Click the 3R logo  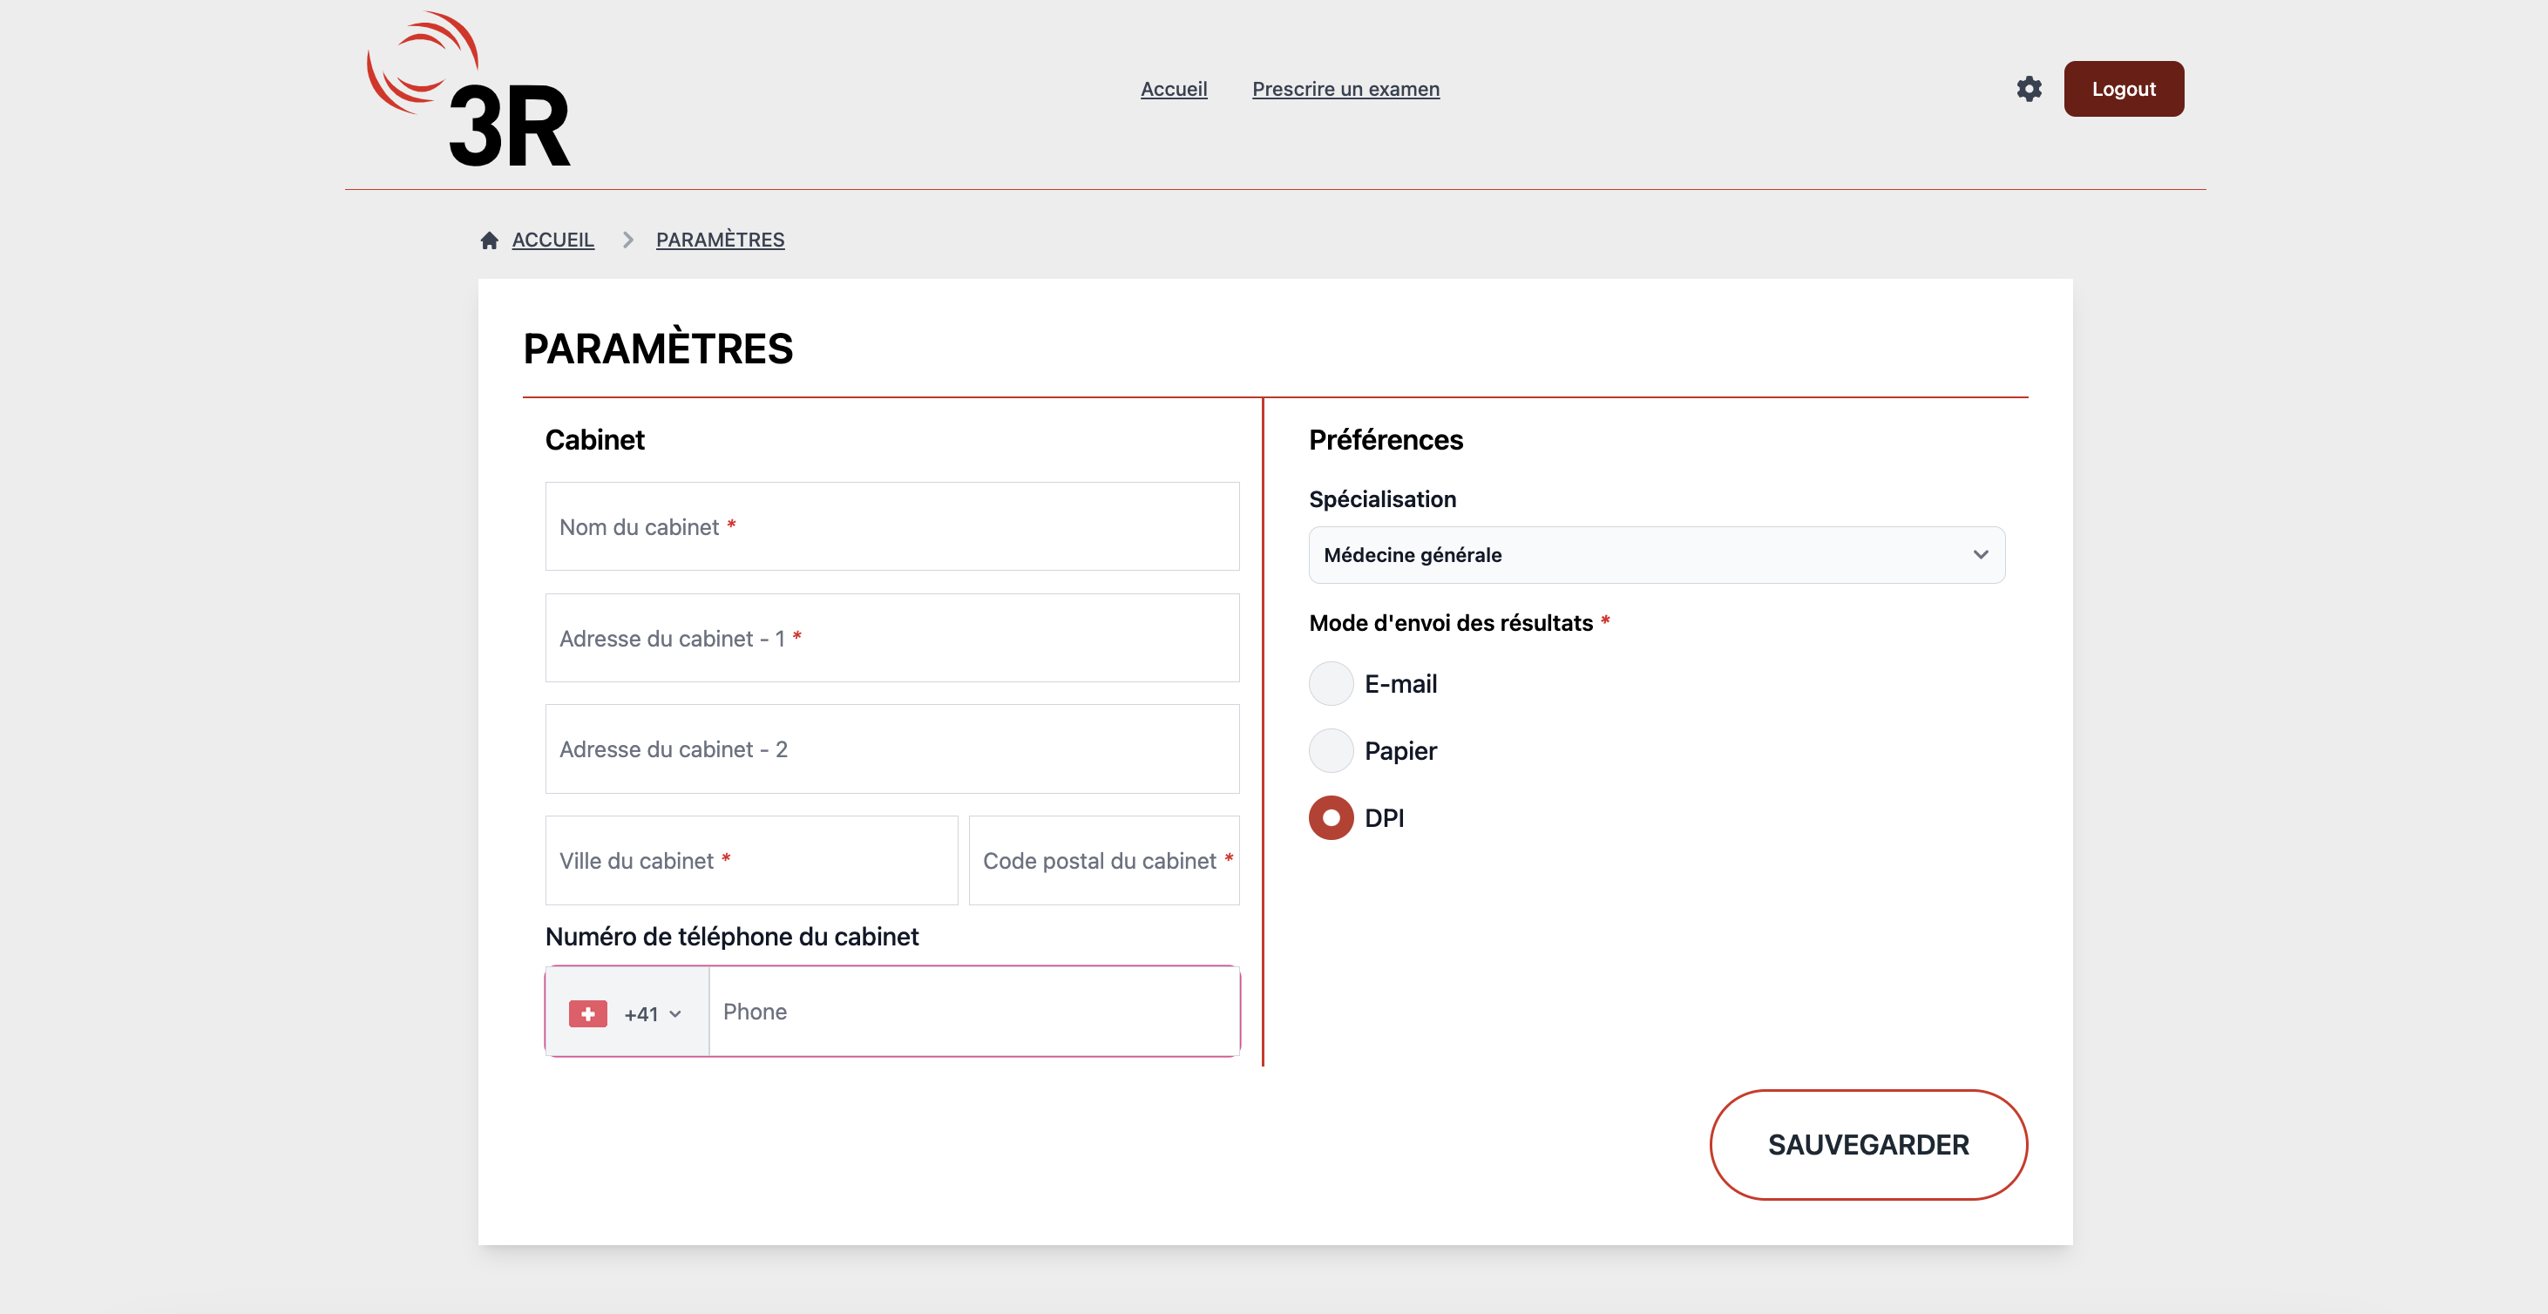point(468,89)
